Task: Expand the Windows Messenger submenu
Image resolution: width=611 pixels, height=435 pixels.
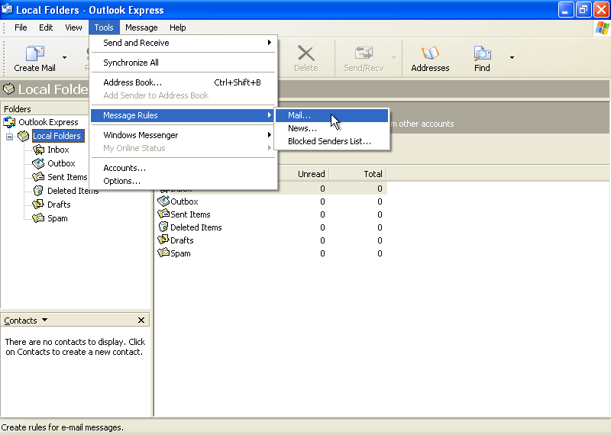Action: pyautogui.click(x=183, y=135)
